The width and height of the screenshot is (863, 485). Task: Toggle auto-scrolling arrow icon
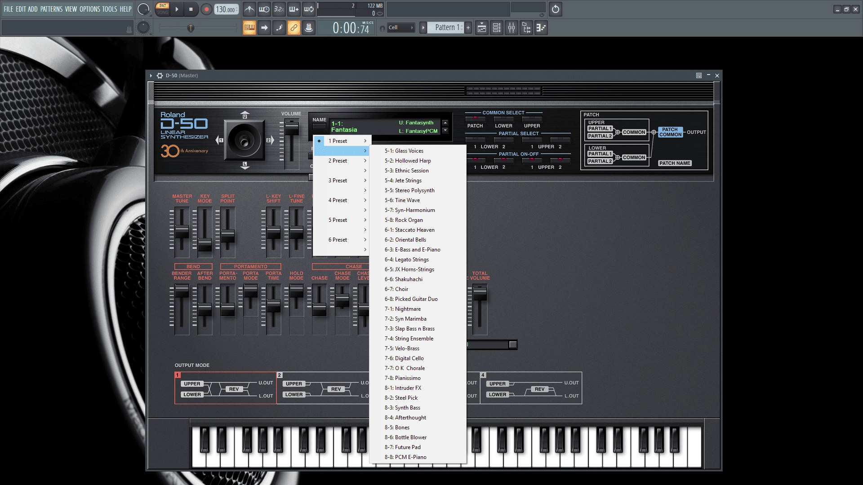(x=264, y=28)
